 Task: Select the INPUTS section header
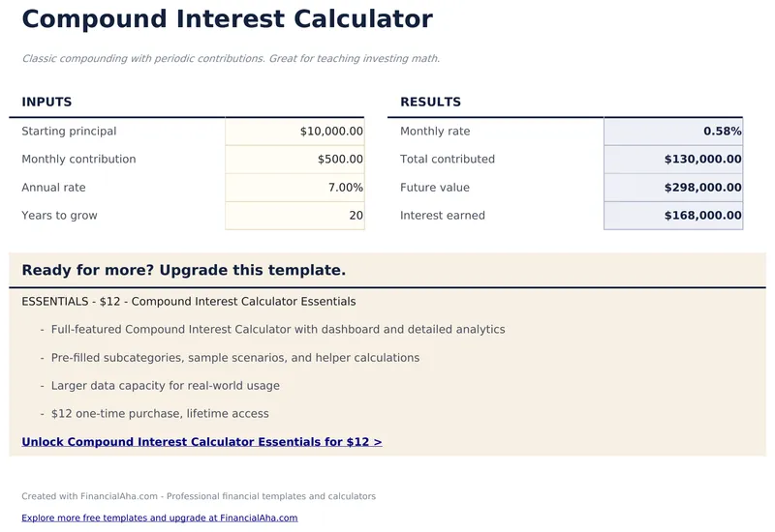click(x=46, y=103)
